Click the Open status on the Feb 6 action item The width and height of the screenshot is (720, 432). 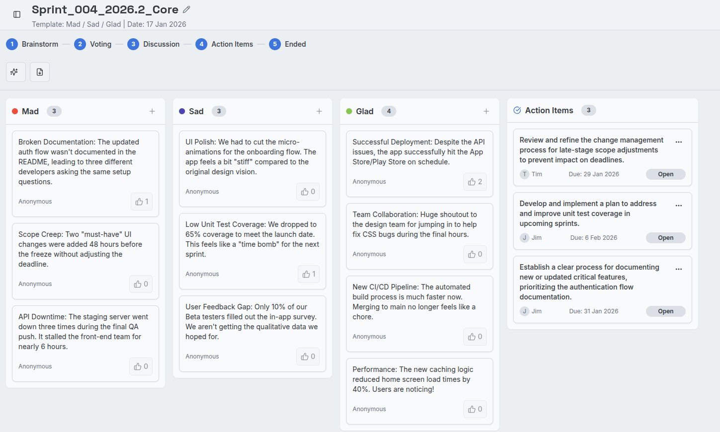pyautogui.click(x=665, y=237)
